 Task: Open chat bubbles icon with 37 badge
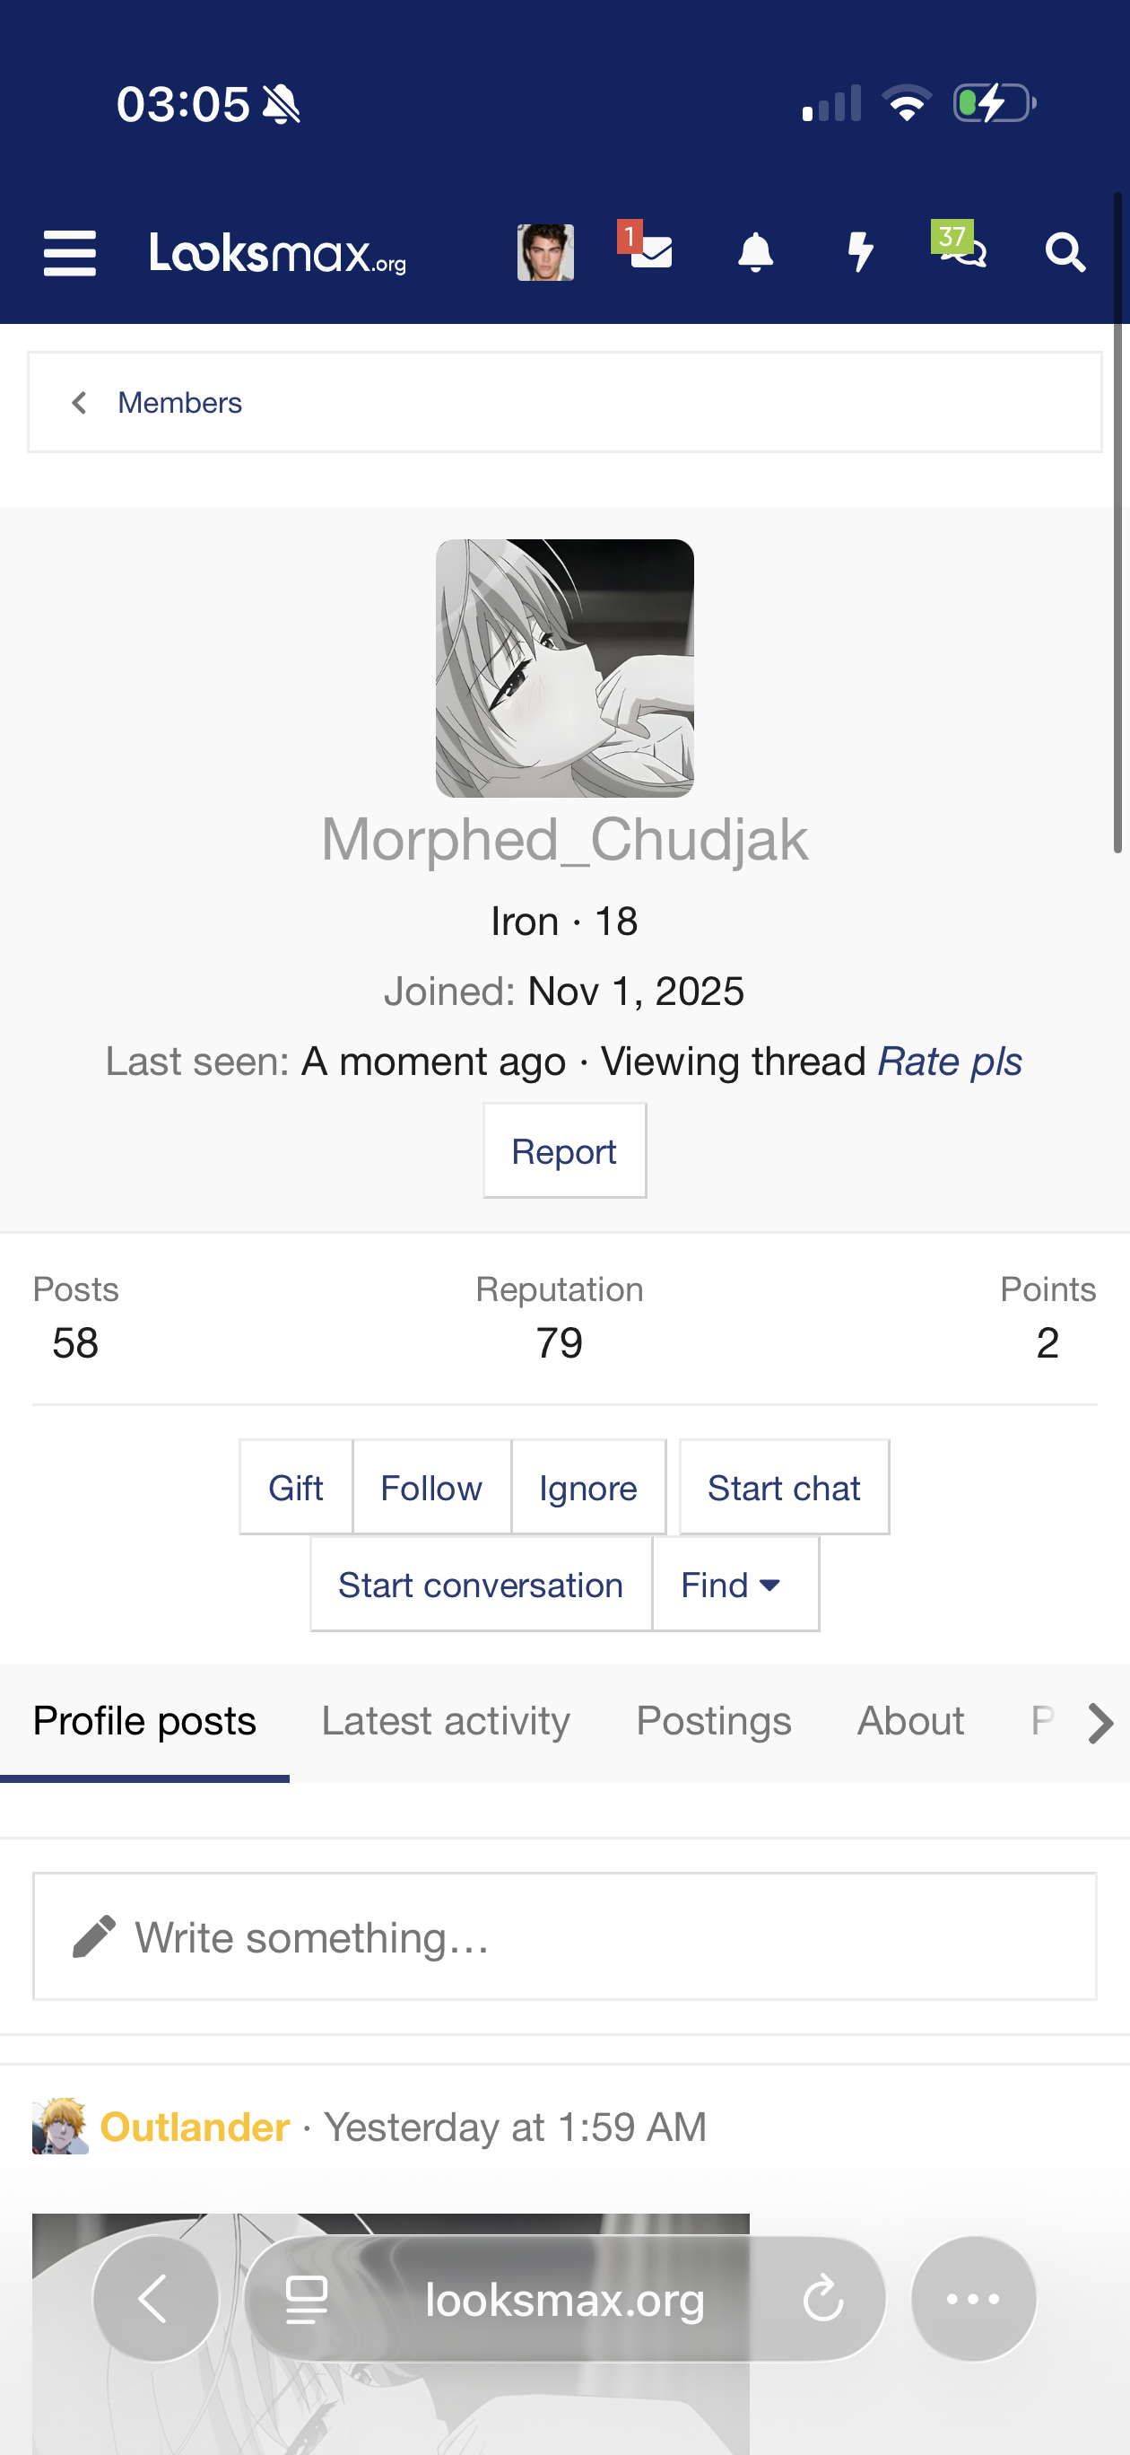coord(960,247)
